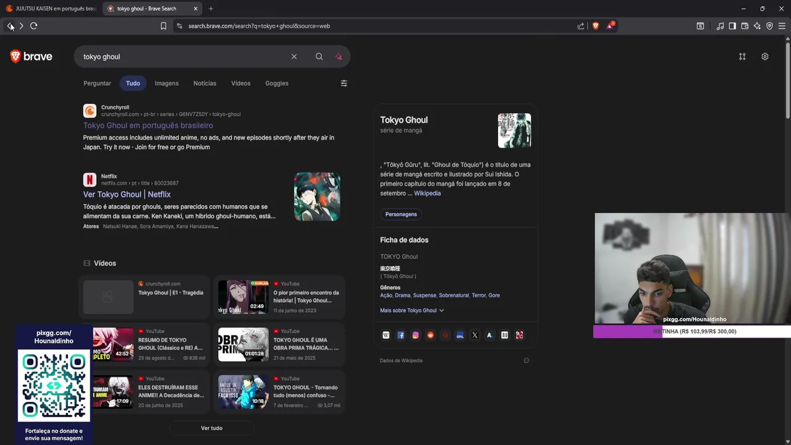Switch to Goggles tab
The width and height of the screenshot is (791, 445).
(277, 83)
